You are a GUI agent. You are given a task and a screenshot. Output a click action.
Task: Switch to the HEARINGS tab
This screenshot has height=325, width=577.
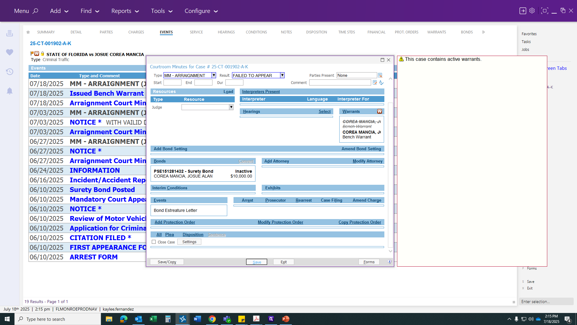pos(226,32)
